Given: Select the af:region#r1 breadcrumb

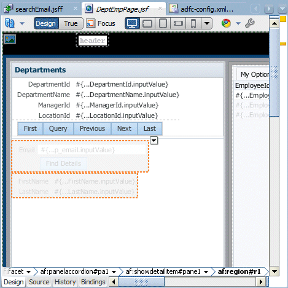Looking at the screenshot, I should pyautogui.click(x=239, y=271).
